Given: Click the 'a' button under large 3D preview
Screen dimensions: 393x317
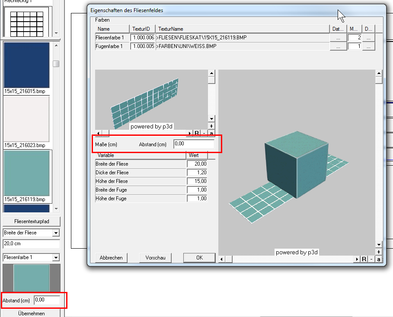Looking at the screenshot, I should [379, 259].
